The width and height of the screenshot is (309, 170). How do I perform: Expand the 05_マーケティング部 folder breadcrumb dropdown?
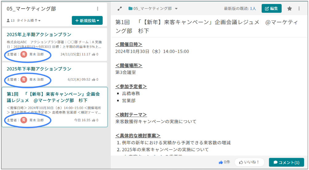176,9
